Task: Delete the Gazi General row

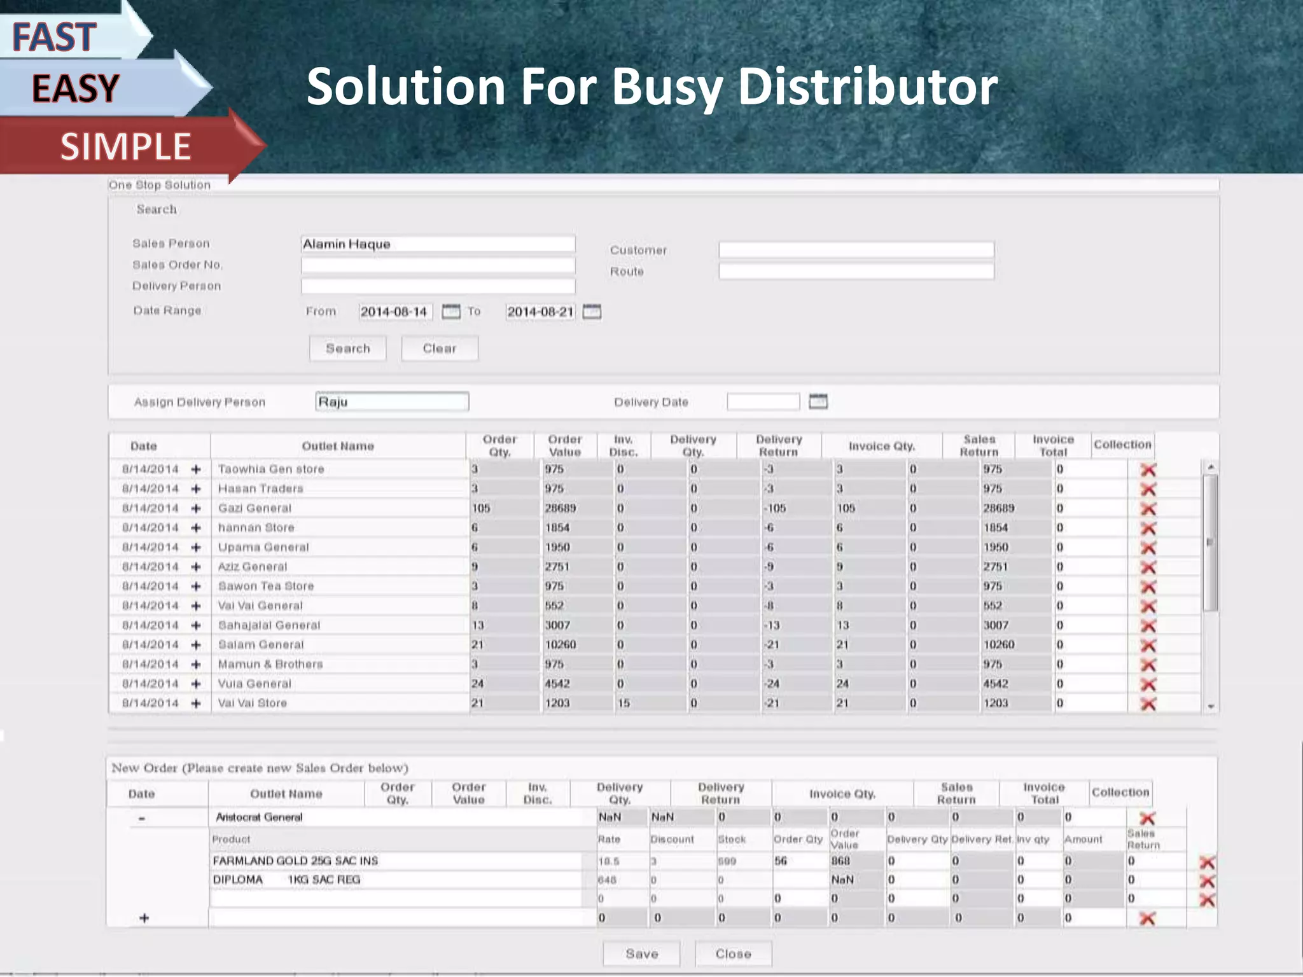Action: pos(1148,509)
